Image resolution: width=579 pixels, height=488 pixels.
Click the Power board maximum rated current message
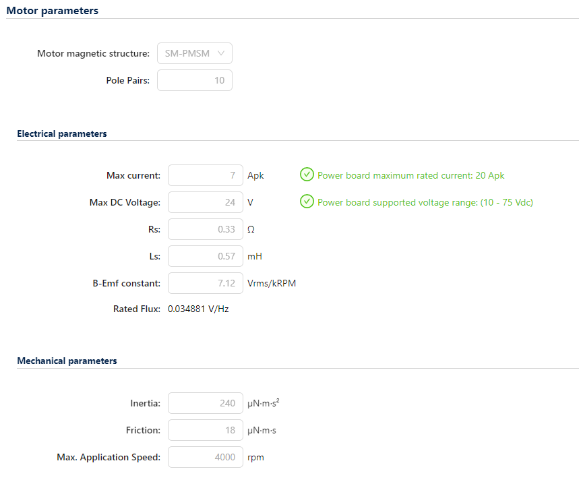point(410,175)
